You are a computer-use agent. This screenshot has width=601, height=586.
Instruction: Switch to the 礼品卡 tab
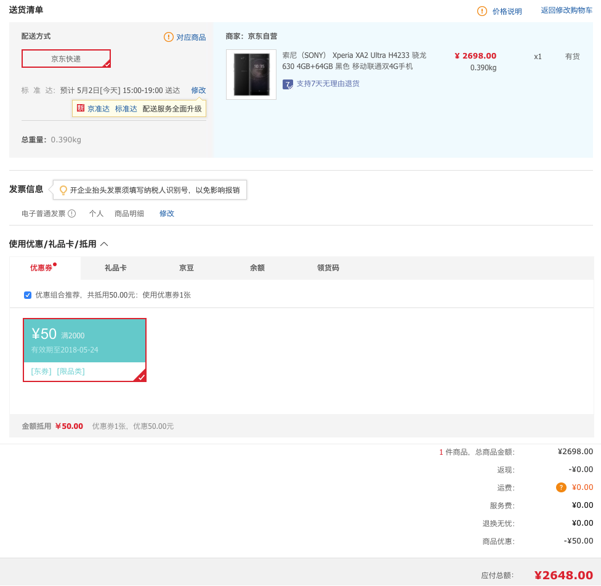(x=115, y=268)
